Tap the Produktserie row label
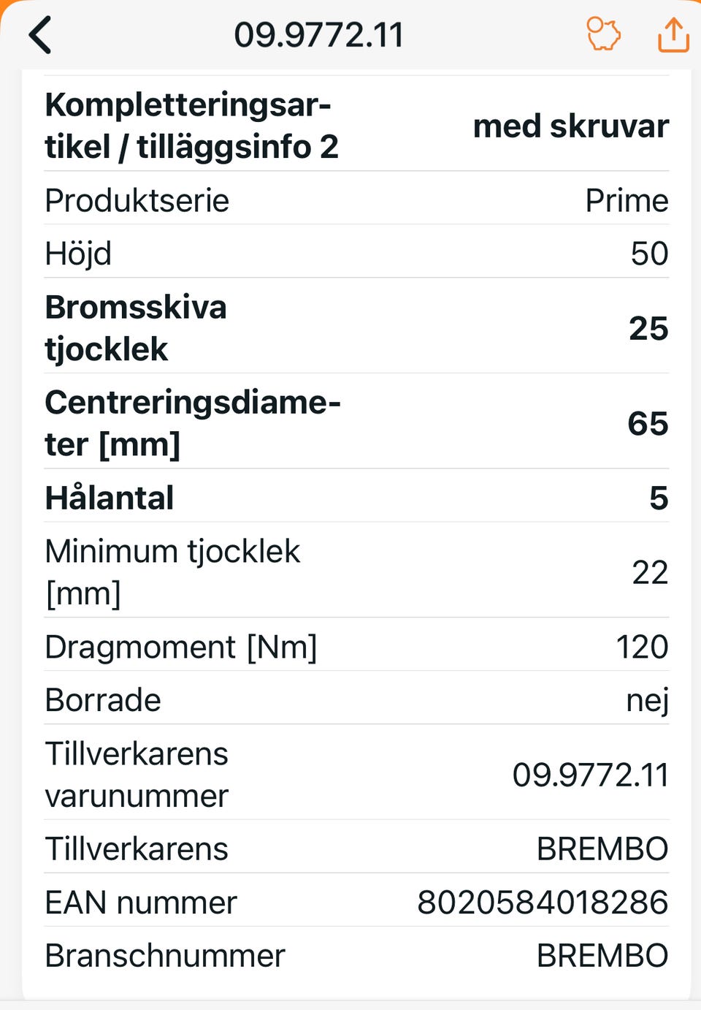 pos(137,200)
